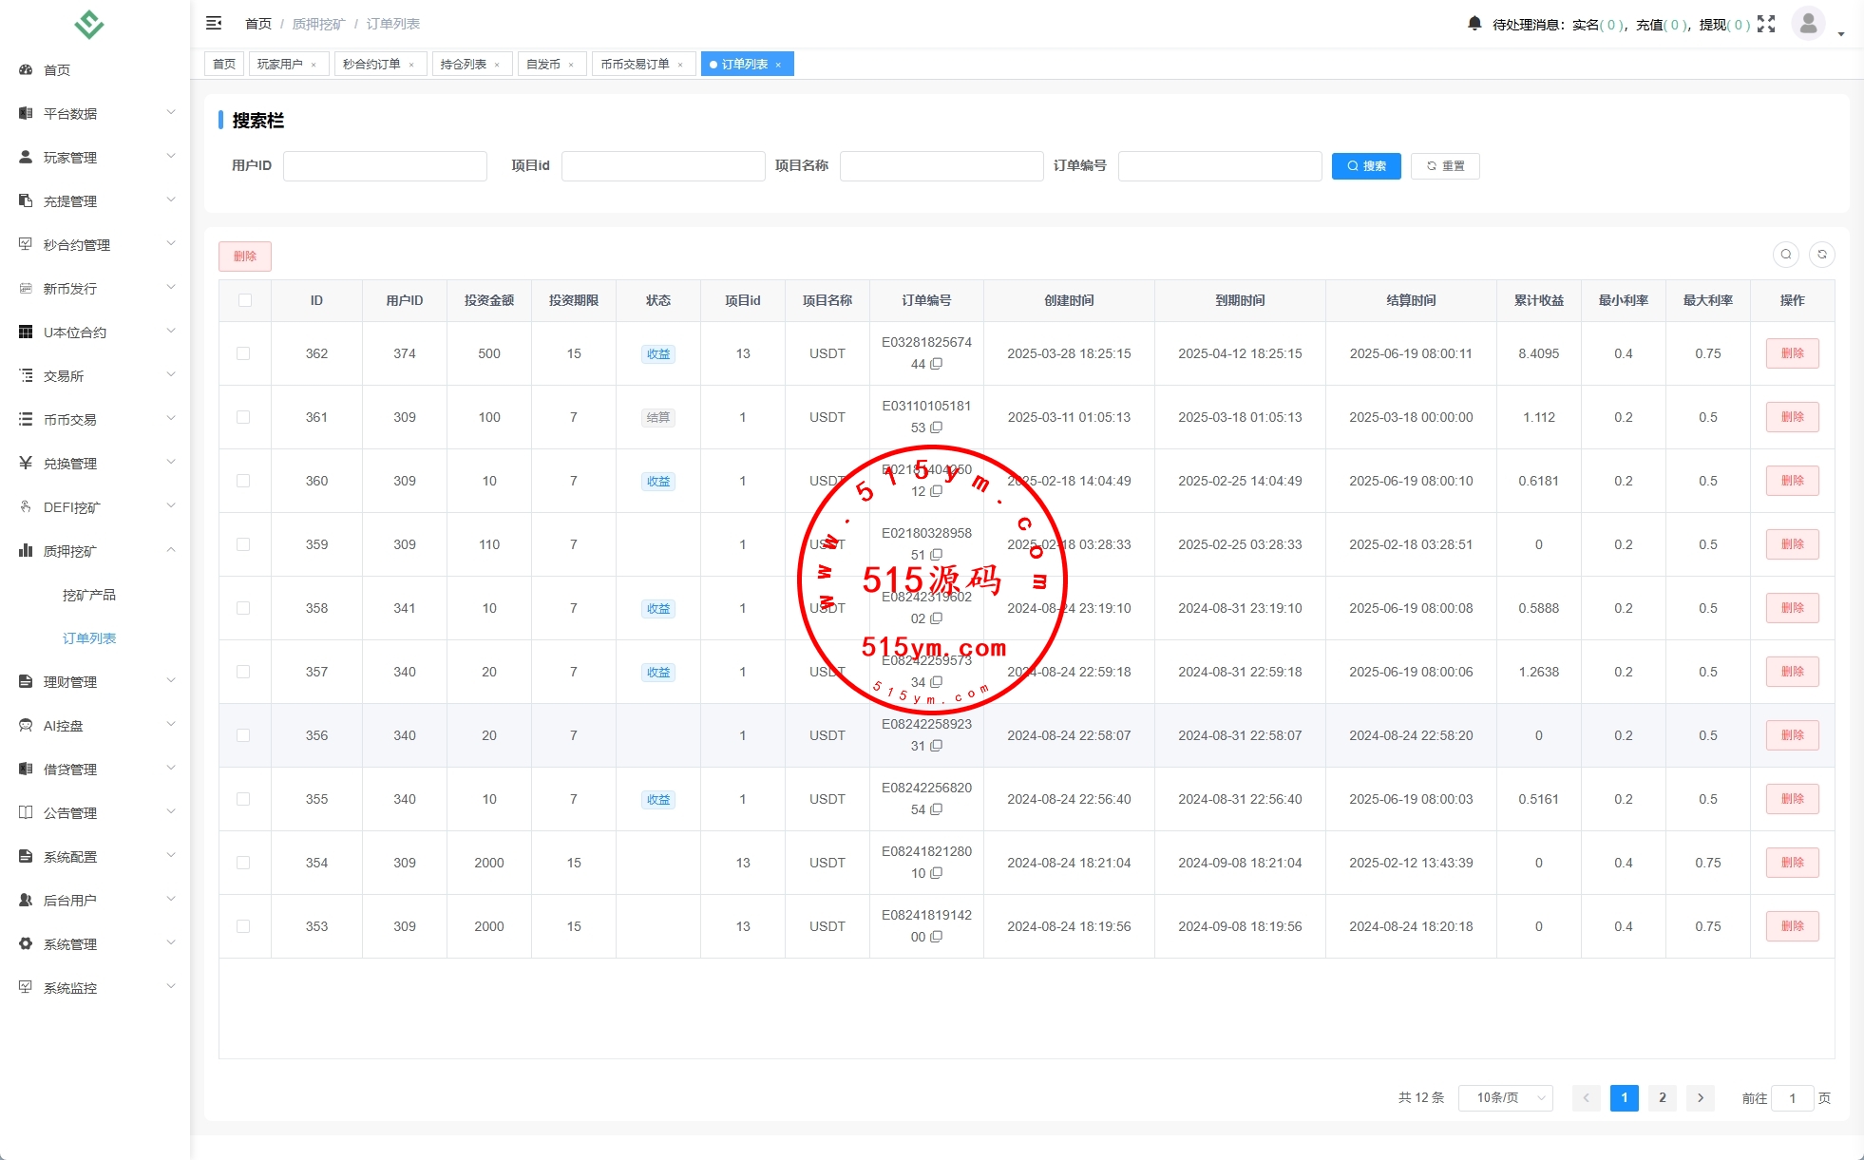Screen dimensions: 1864x1160
Task: Delete order 358 using its 删除 button
Action: 1792,608
